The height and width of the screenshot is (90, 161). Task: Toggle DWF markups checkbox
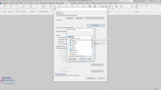tap(59, 44)
